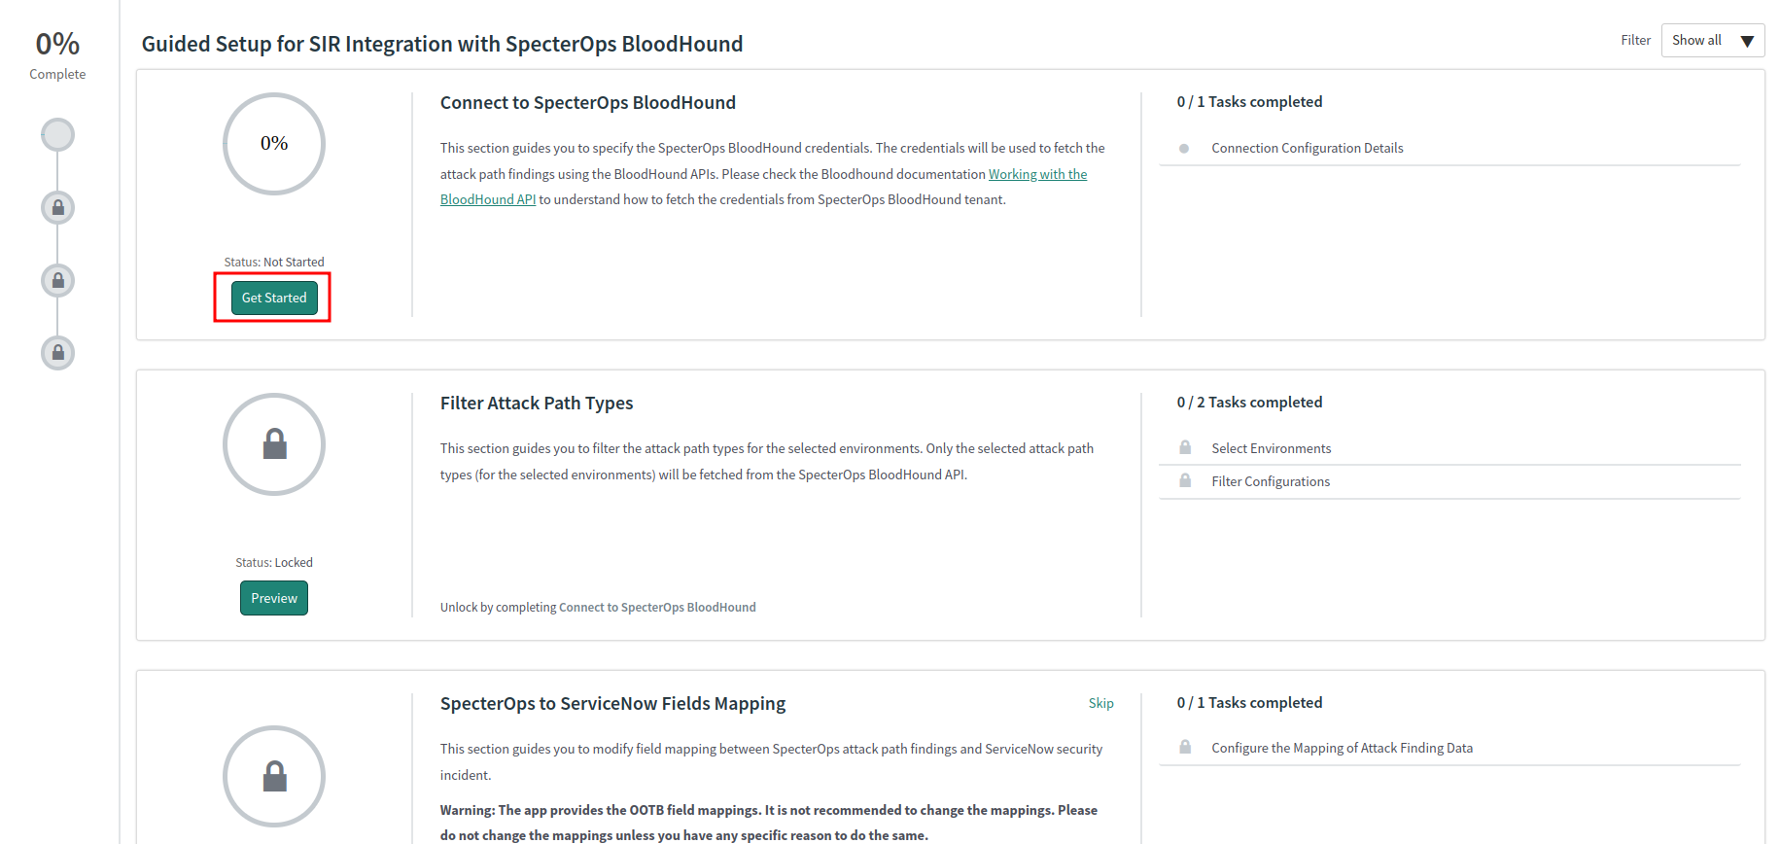Open the Select Environments task
The image size is (1780, 844).
pos(1272,448)
